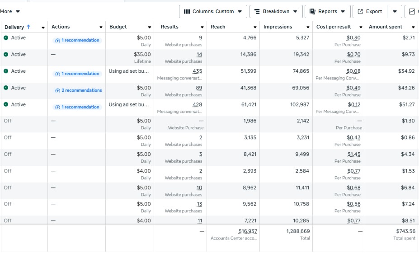Open the Columns: Custom dropdown
The image size is (419, 253).
click(x=212, y=12)
